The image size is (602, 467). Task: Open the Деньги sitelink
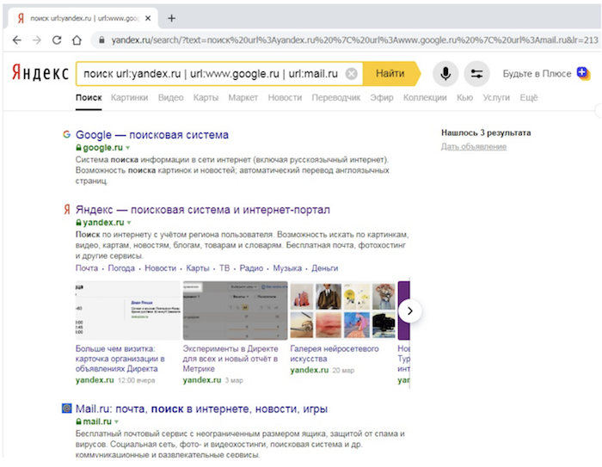[325, 268]
